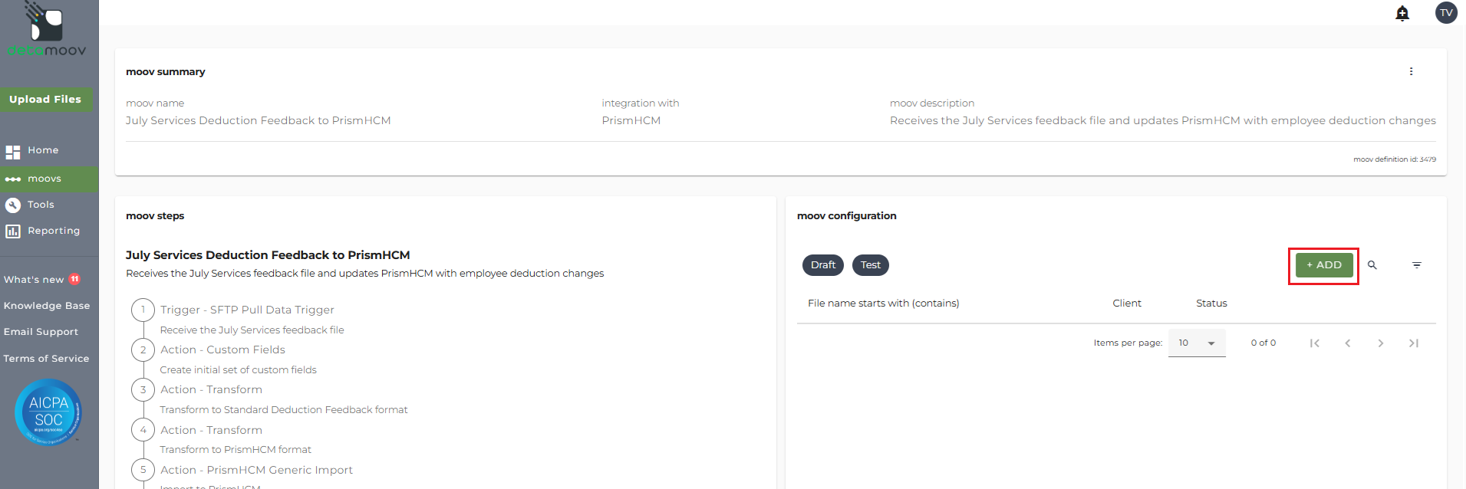Click step 2 circle in moov steps
The image size is (1466, 489).
click(x=143, y=350)
